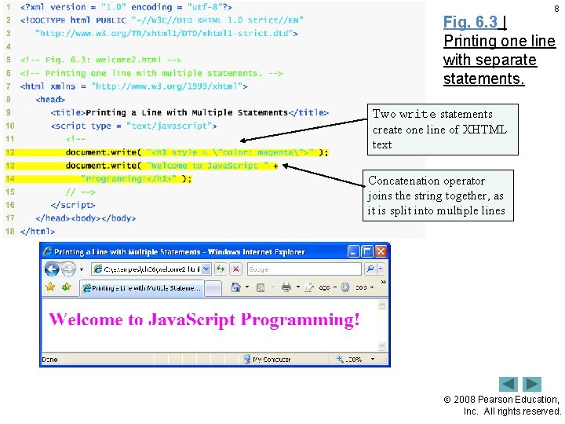
Task: Go to previous slide arrow
Action: [x=508, y=384]
